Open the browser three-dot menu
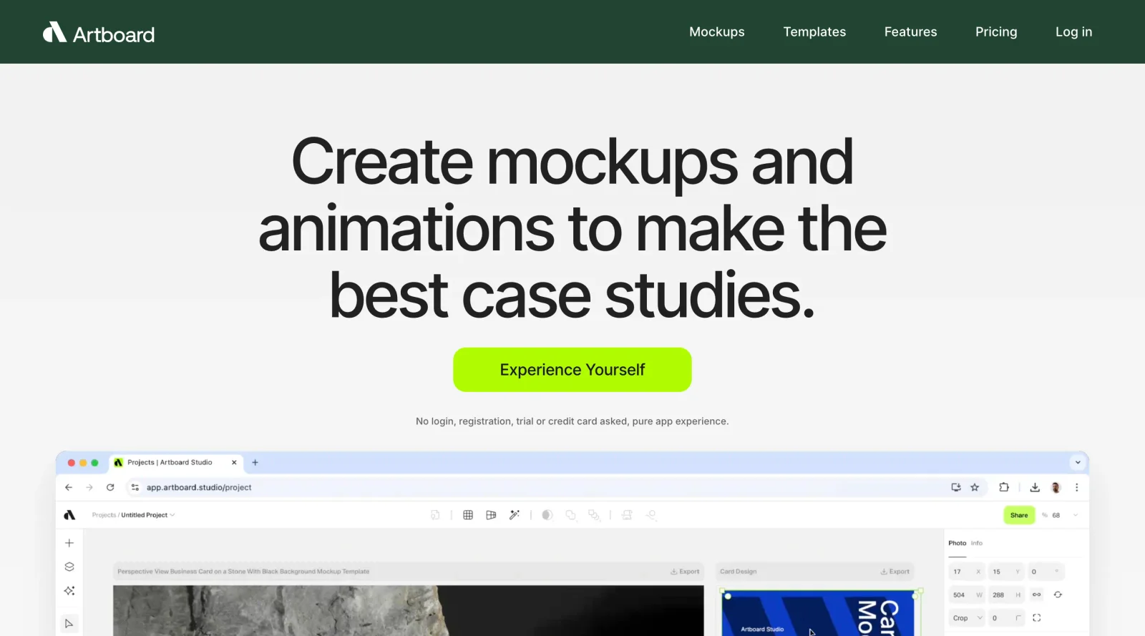This screenshot has height=636, width=1145. tap(1076, 487)
